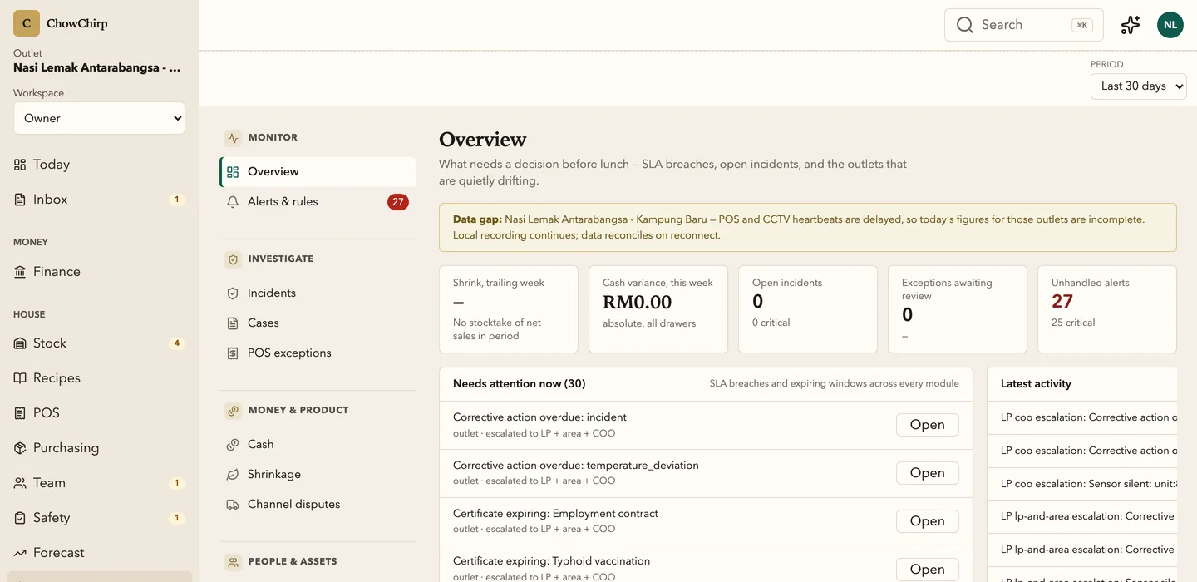This screenshot has width=1197, height=582.
Task: Open the Typhoid vaccination certificate item
Action: tap(927, 570)
